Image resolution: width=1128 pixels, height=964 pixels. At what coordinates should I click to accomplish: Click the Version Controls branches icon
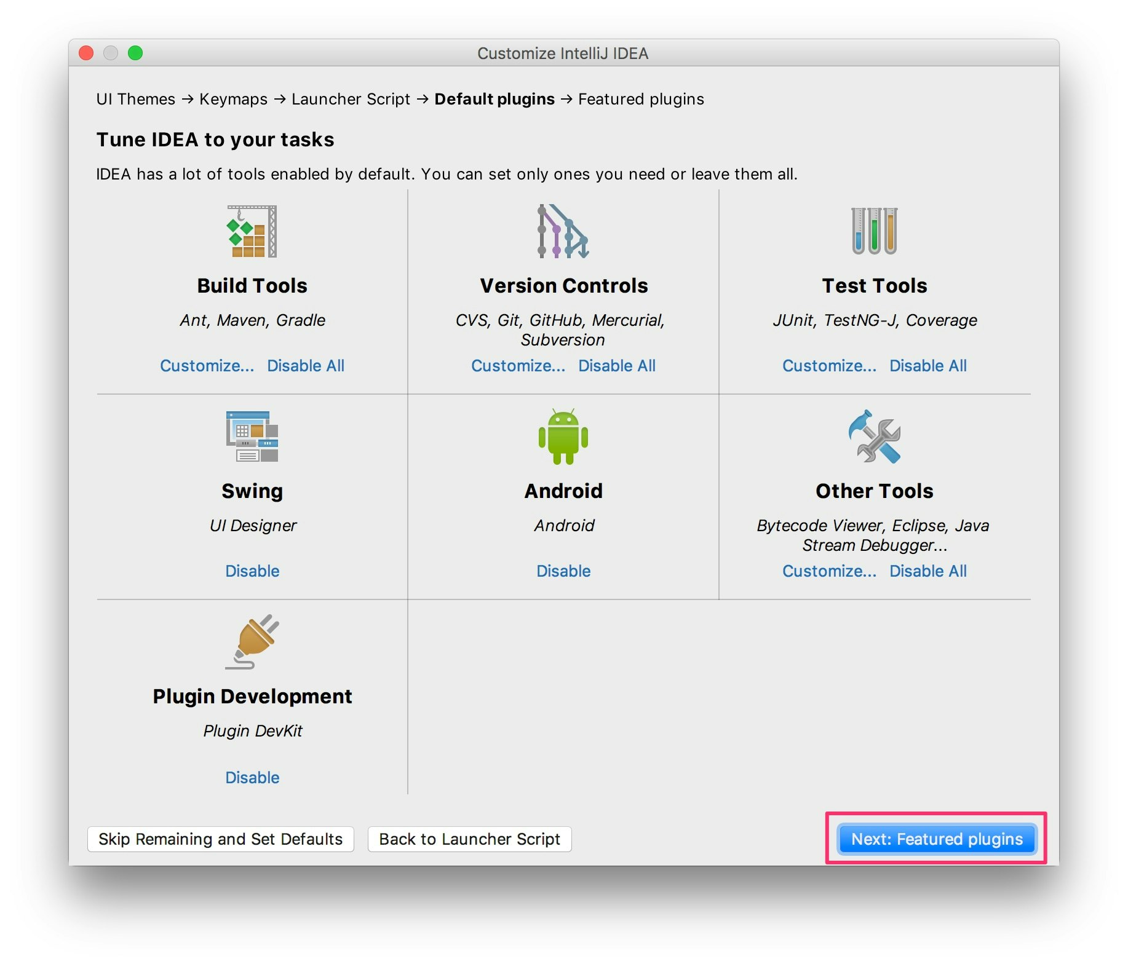tap(563, 231)
